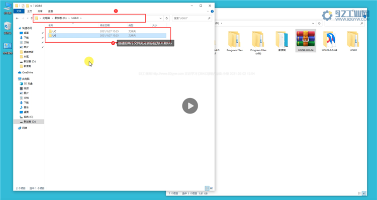Viewport: 377px width, 200px height.
Task: Open the recent locations dropdown arrow
Action: (28, 18)
